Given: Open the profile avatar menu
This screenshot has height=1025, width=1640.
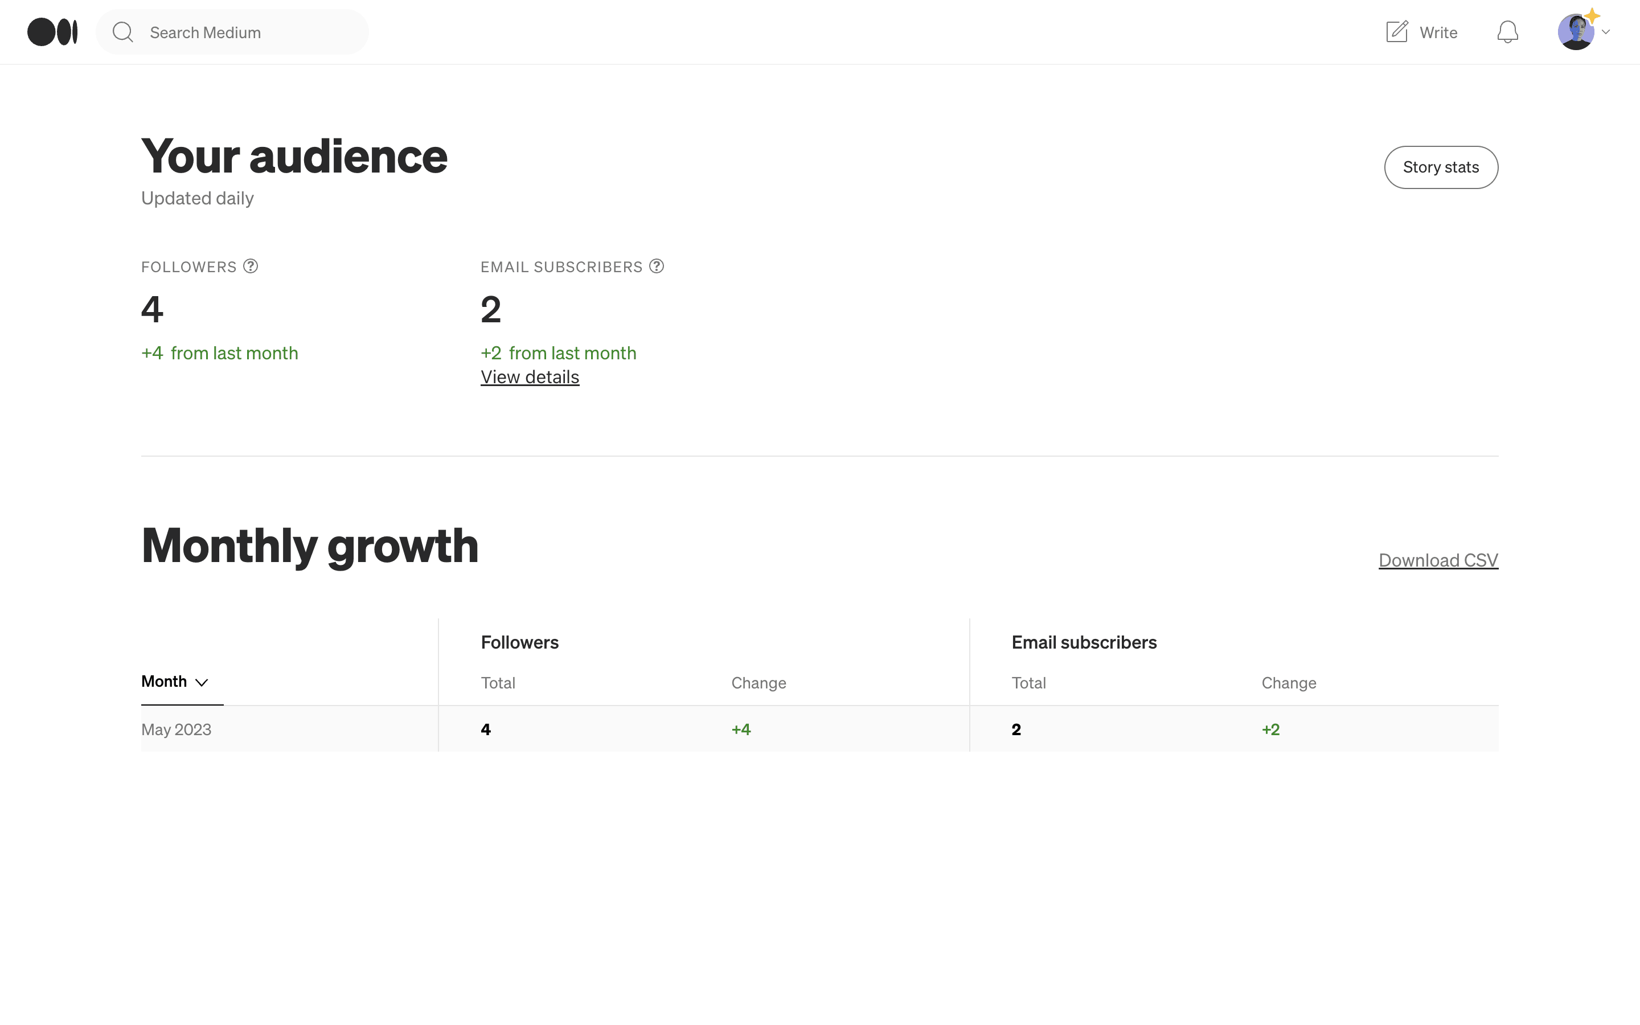Looking at the screenshot, I should point(1576,32).
